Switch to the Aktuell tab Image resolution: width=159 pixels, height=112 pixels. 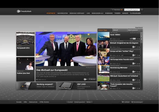[120, 30]
